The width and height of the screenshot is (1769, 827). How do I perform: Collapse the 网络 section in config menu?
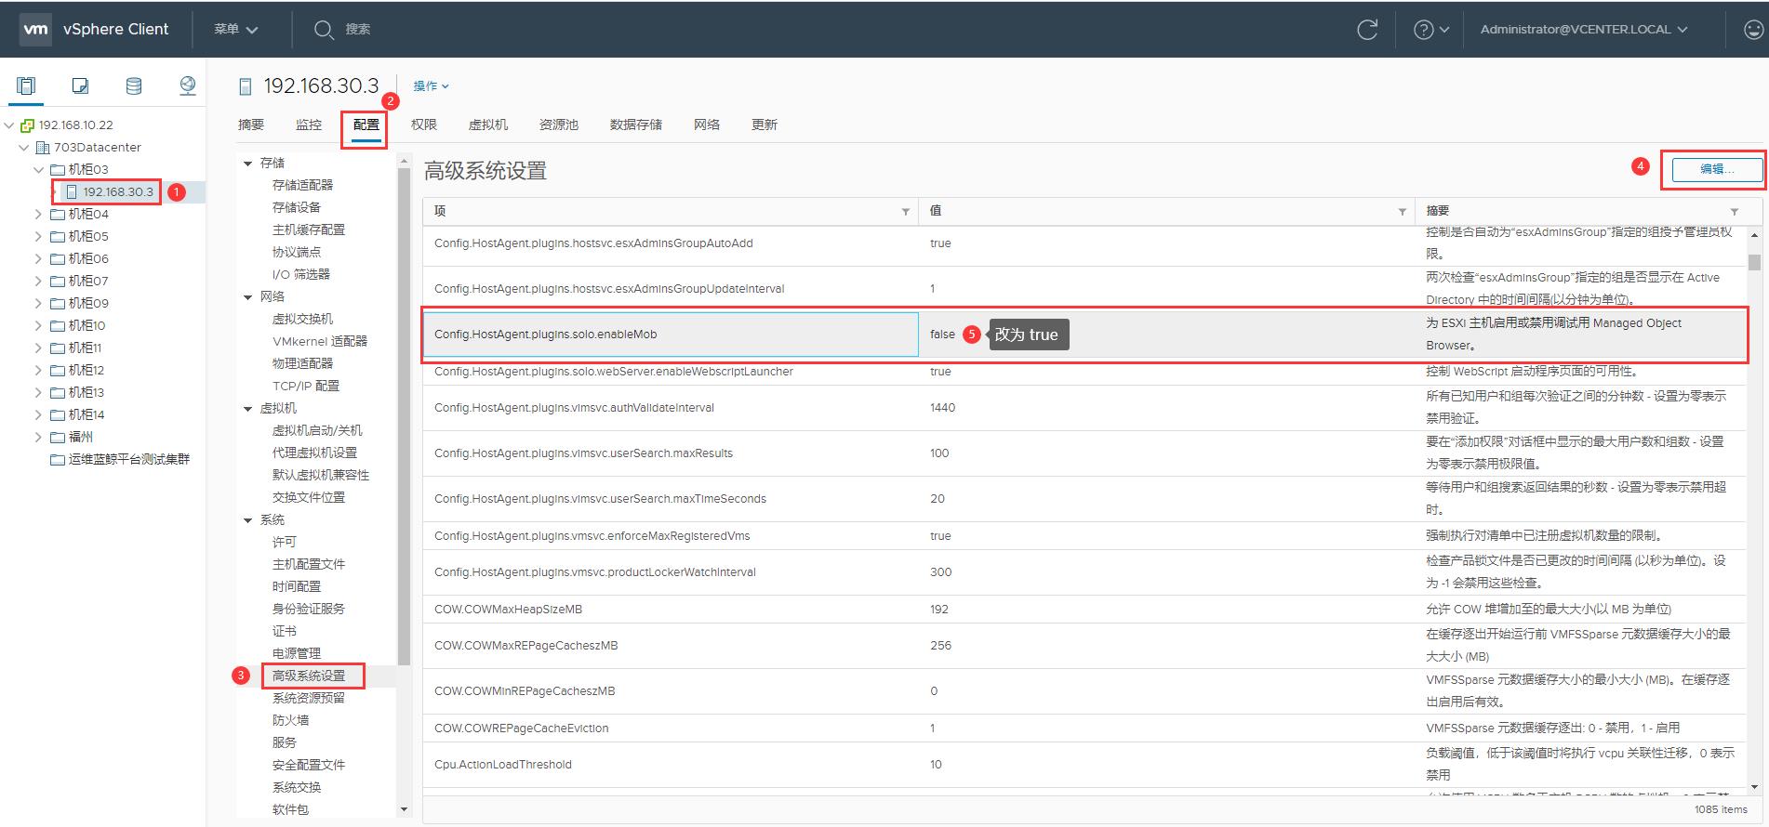pos(247,297)
